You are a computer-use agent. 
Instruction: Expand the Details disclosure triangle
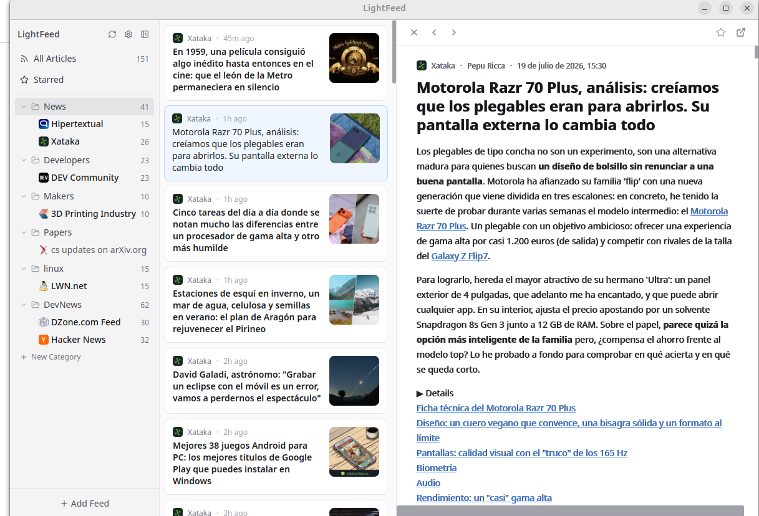[x=420, y=393]
